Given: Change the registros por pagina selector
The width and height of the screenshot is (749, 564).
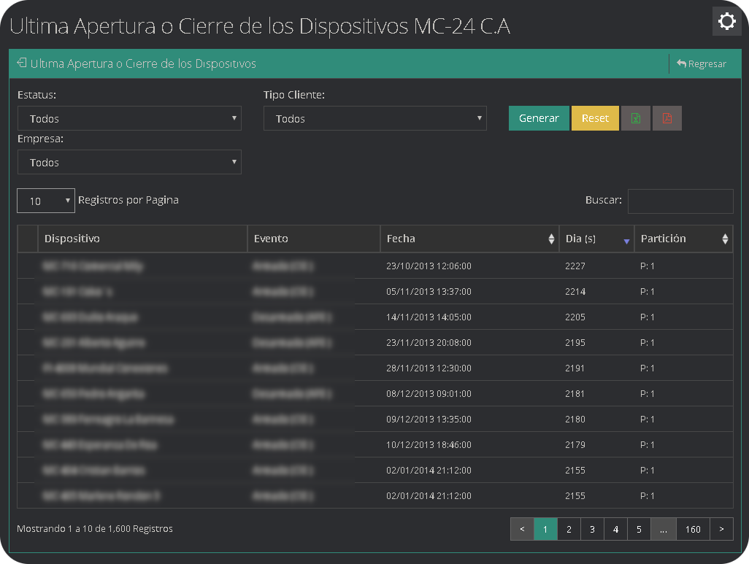Looking at the screenshot, I should tap(45, 201).
